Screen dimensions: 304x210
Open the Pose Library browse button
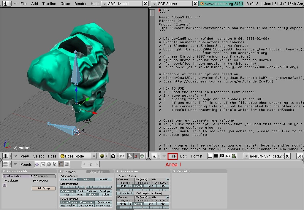click(x=4, y=185)
